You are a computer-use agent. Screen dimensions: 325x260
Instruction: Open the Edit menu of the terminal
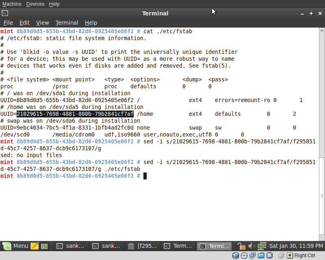(24, 23)
